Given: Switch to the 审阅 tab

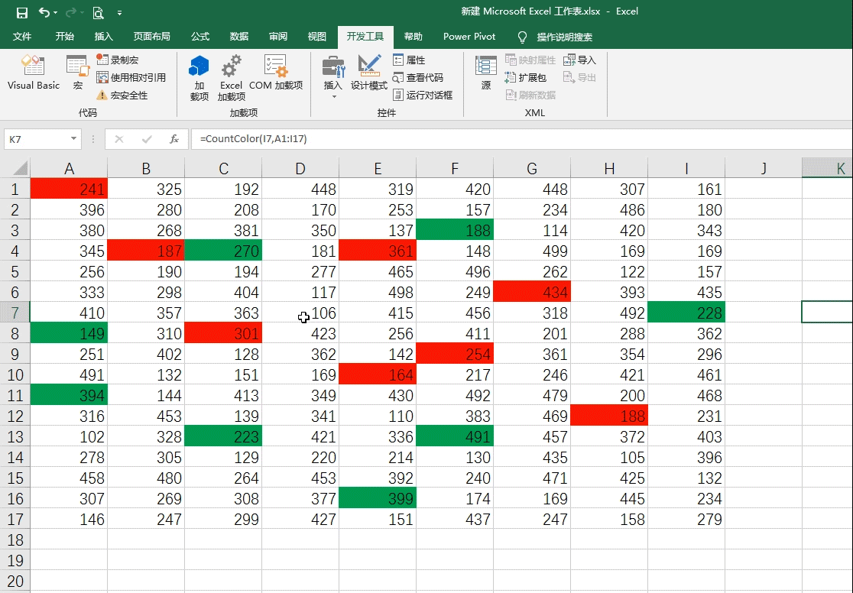Looking at the screenshot, I should pos(278,37).
